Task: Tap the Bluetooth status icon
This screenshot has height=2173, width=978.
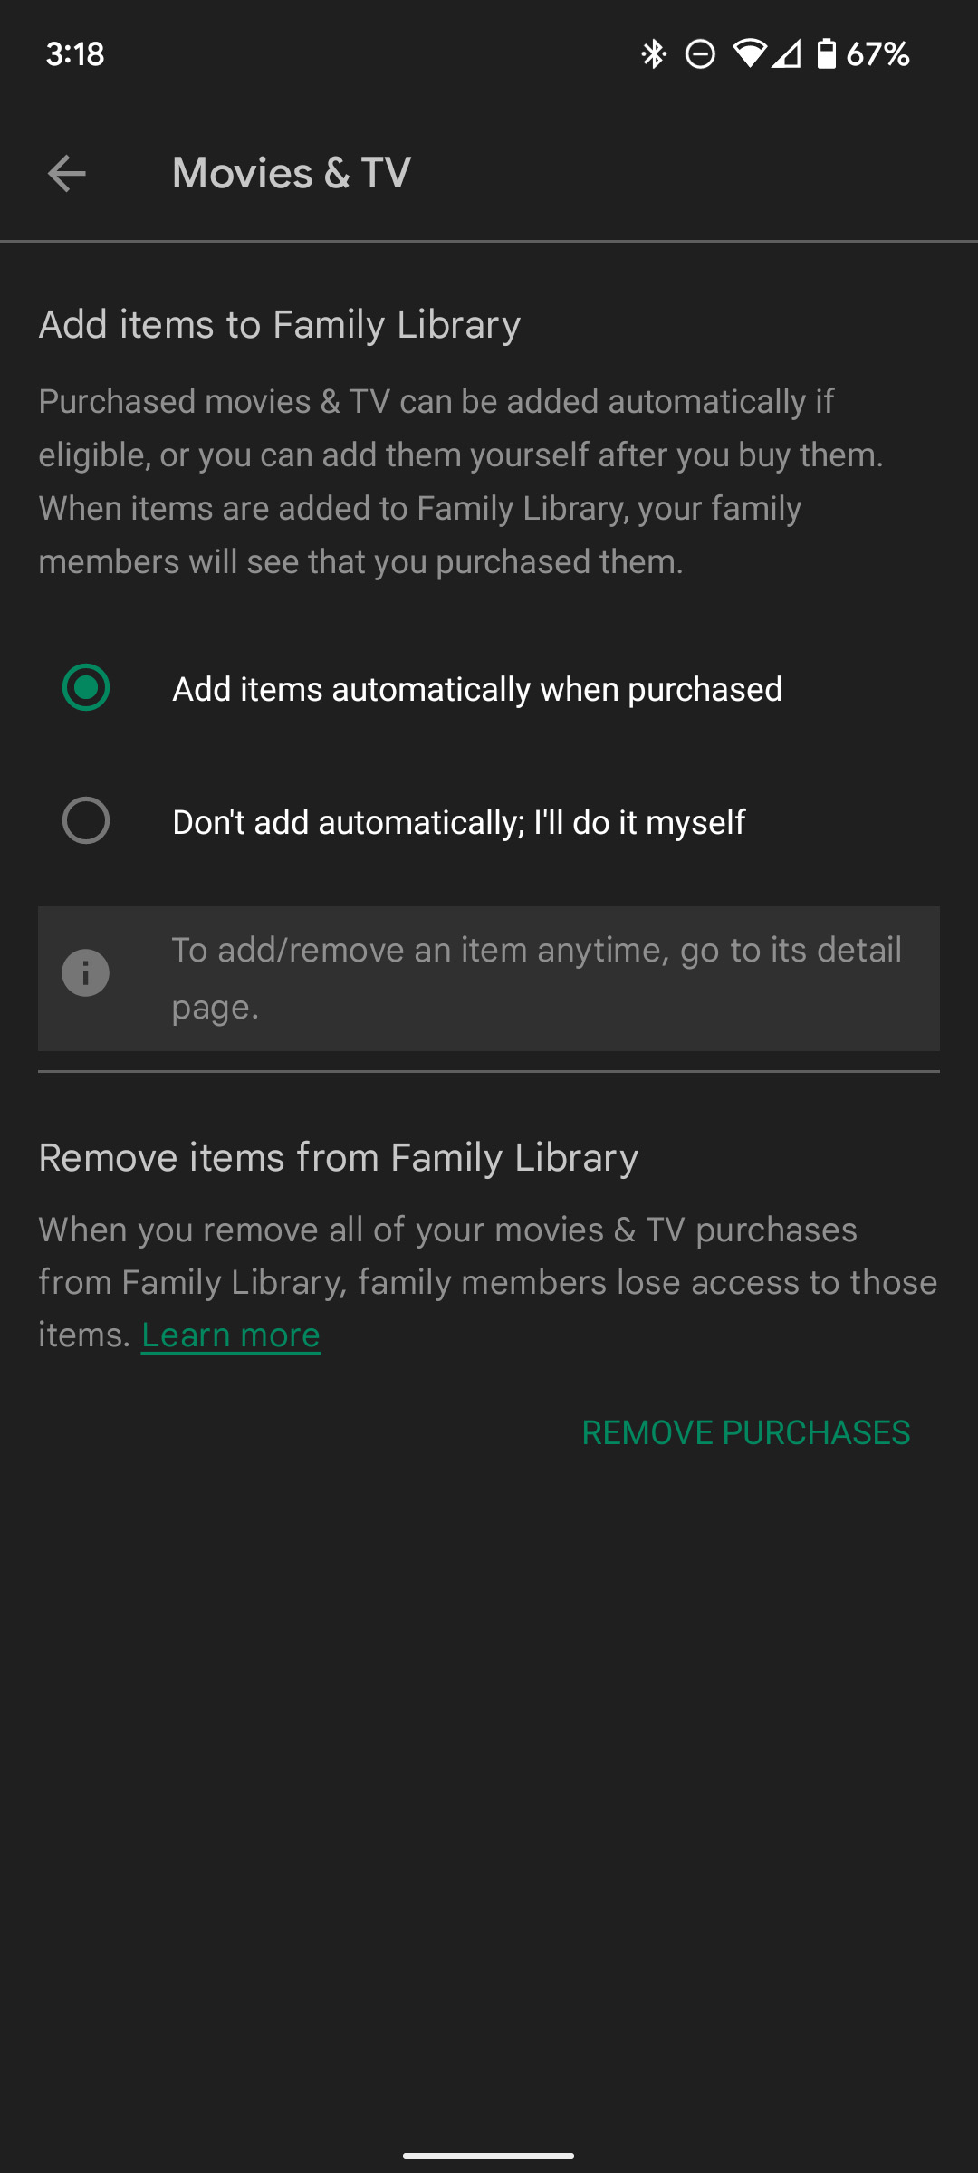Action: pyautogui.click(x=653, y=54)
